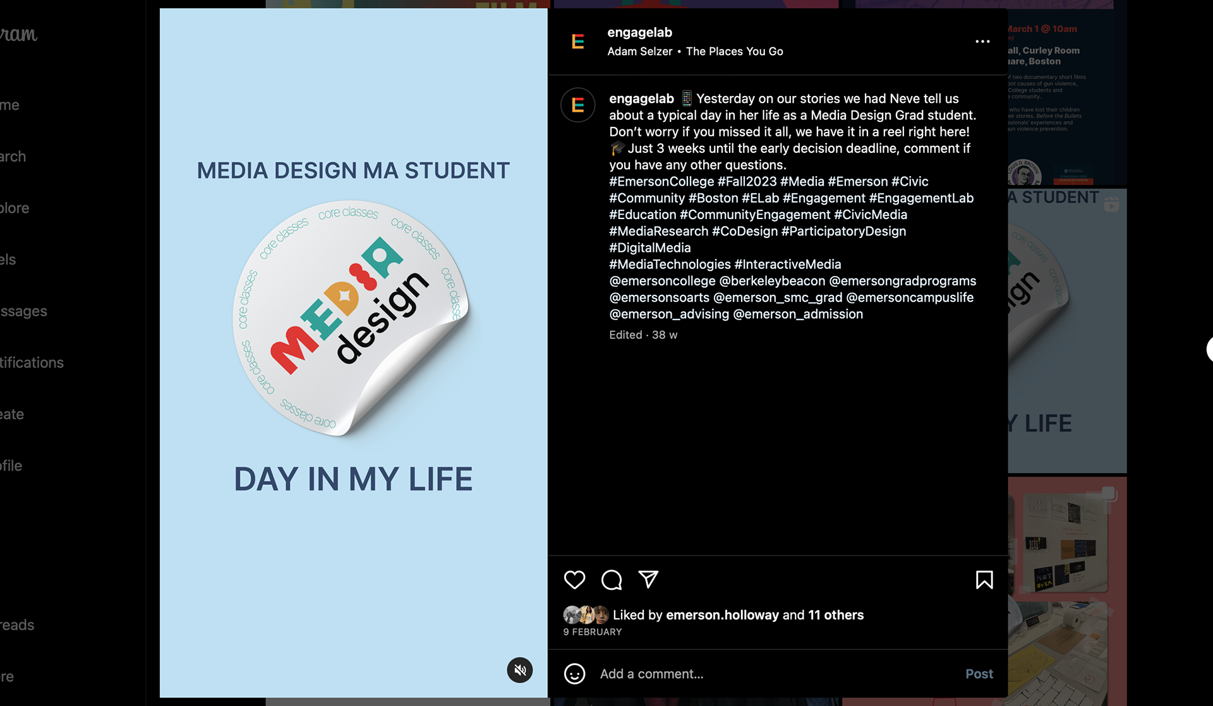
Task: Open the @emersoncollege mention
Action: click(x=662, y=280)
